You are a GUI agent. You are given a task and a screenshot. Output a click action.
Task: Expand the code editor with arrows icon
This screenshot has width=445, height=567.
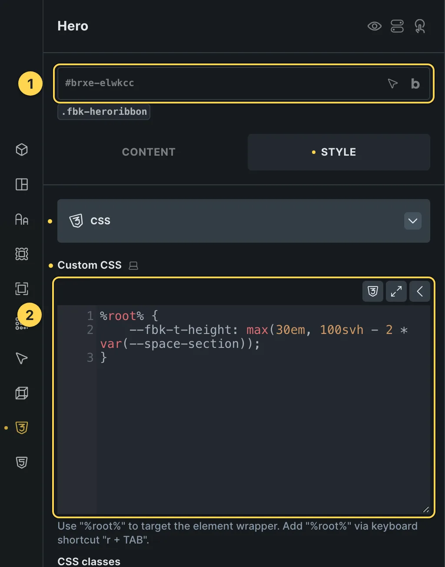396,291
